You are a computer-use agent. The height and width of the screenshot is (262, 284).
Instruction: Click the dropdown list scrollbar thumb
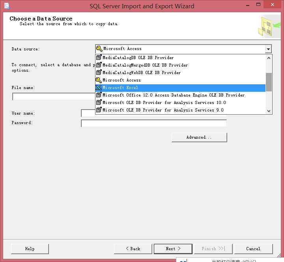coord(269,82)
